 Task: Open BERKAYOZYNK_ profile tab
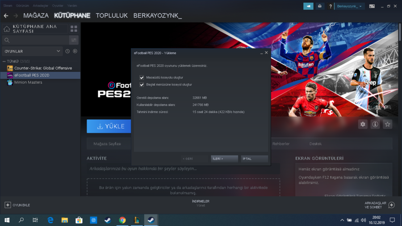click(x=157, y=16)
